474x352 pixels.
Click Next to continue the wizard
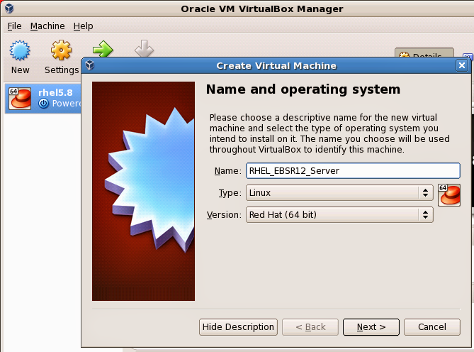[371, 327]
